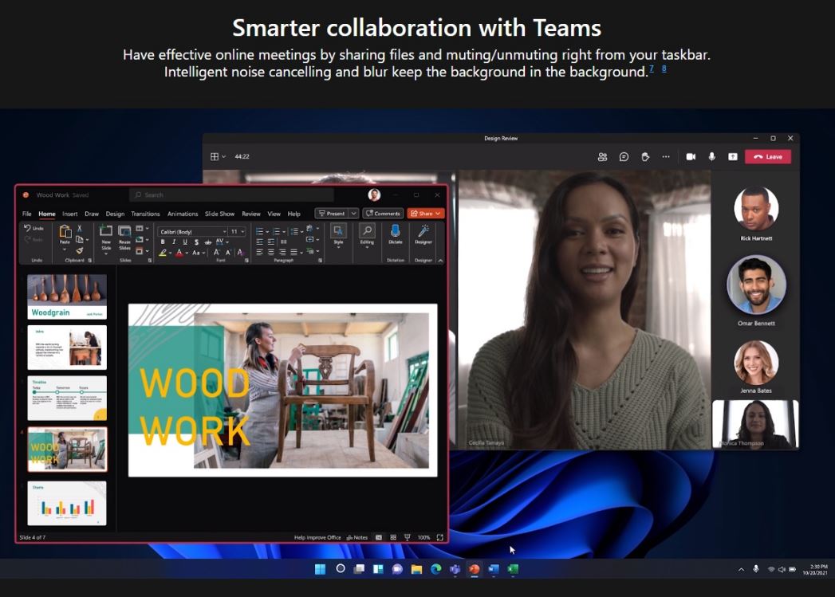This screenshot has height=597, width=835.
Task: Toggle Italic formatting
Action: point(174,242)
